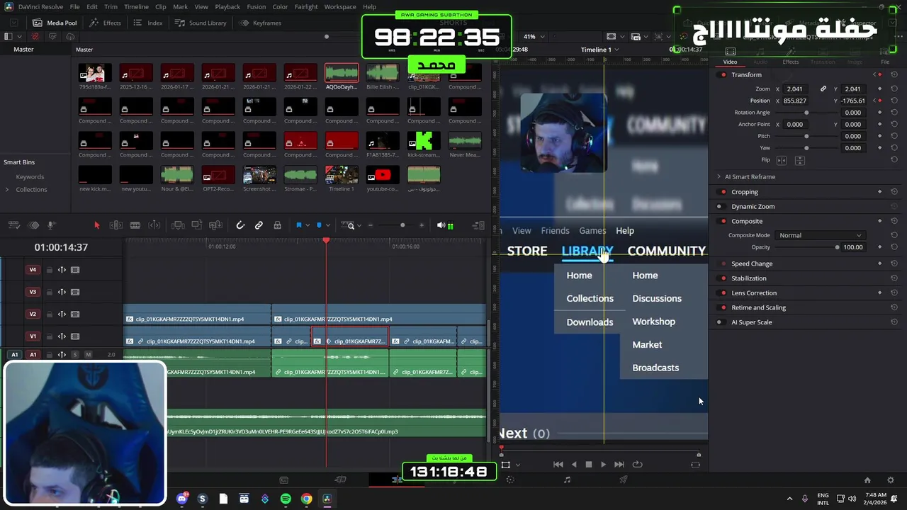Click Insert Clip toolbar icon
The height and width of the screenshot is (510, 907).
point(178,225)
